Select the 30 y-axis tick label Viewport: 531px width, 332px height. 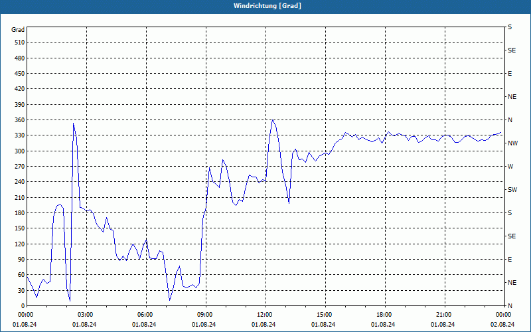[x=21, y=291]
